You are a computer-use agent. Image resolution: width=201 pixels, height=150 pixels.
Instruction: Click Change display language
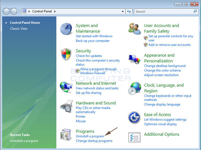[x=162, y=104]
